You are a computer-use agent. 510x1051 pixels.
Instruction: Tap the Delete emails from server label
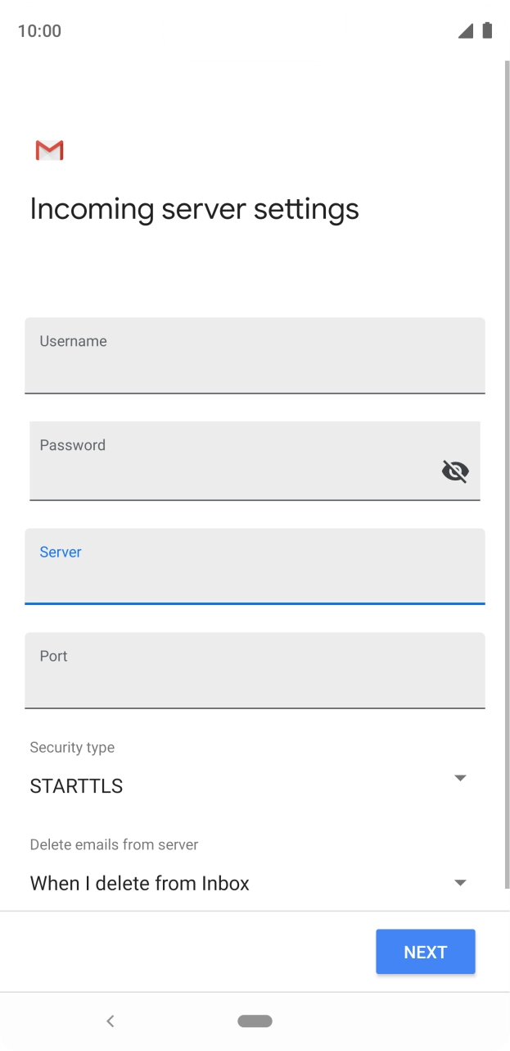[114, 844]
